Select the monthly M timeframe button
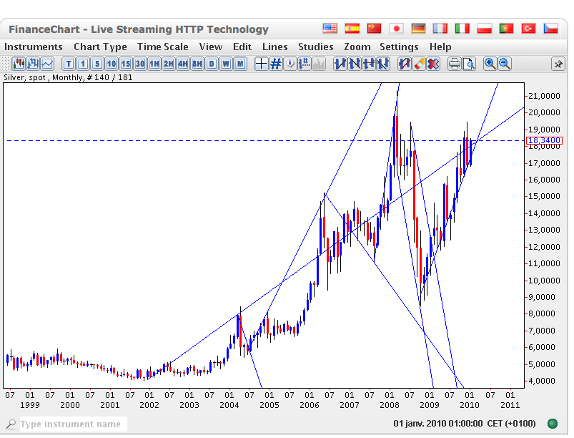Viewport: 574px width, 438px height. (x=239, y=64)
